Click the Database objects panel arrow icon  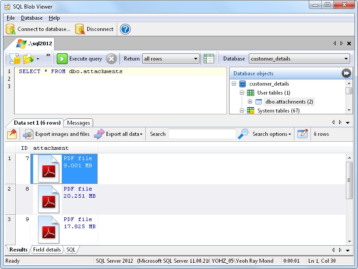(x=346, y=73)
